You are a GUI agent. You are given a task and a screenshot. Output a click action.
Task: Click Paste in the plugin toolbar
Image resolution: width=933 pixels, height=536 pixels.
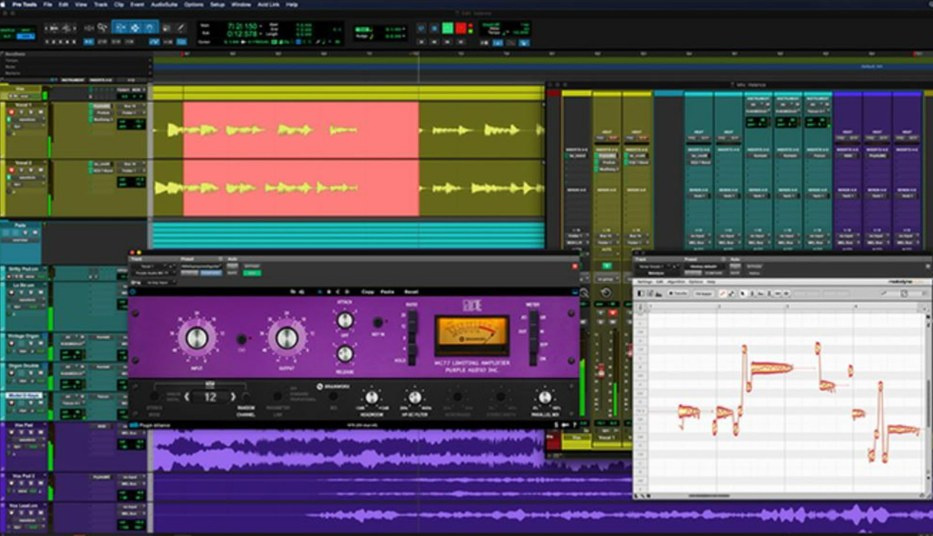[387, 292]
